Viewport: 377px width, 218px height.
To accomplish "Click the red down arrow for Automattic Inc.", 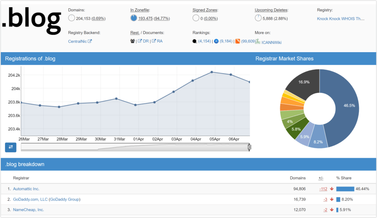I will click(x=332, y=189).
